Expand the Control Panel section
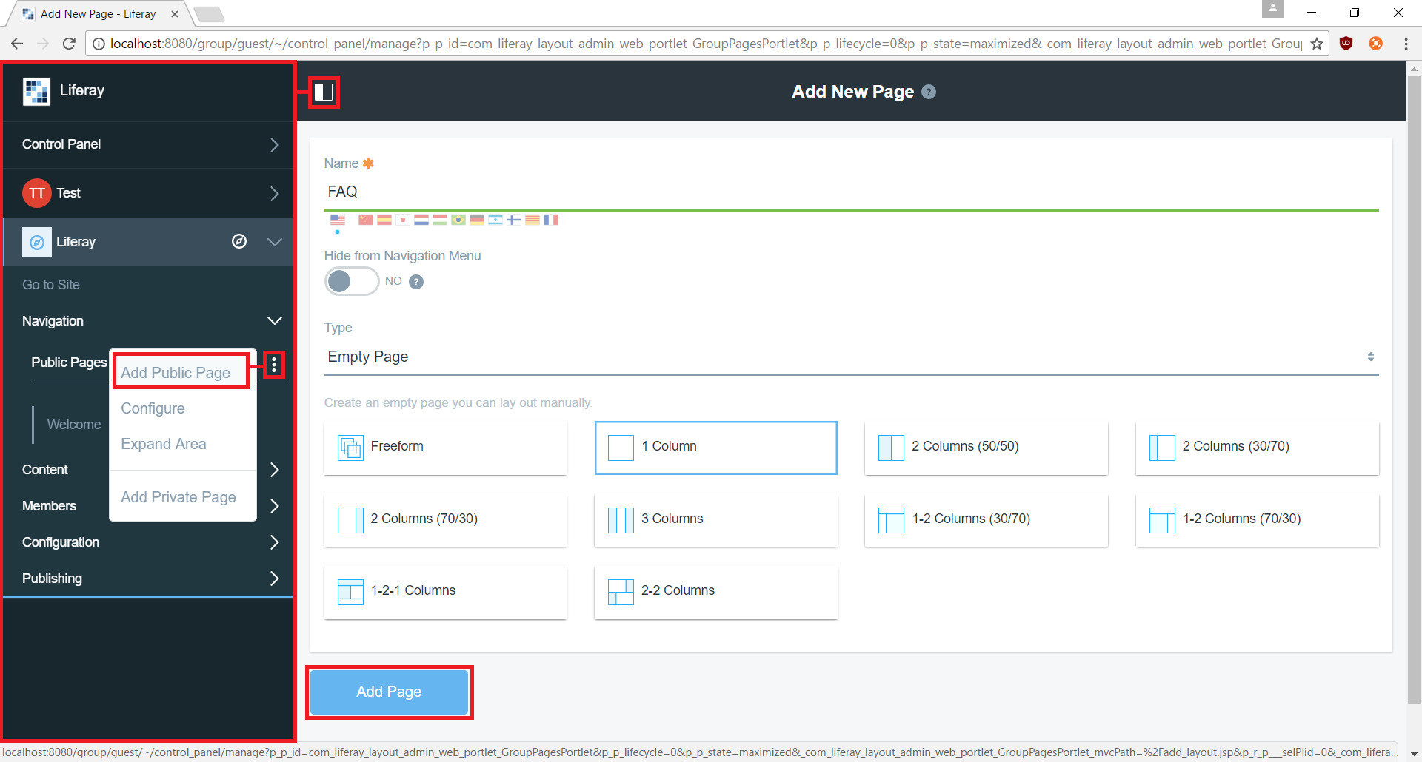 pyautogui.click(x=148, y=144)
